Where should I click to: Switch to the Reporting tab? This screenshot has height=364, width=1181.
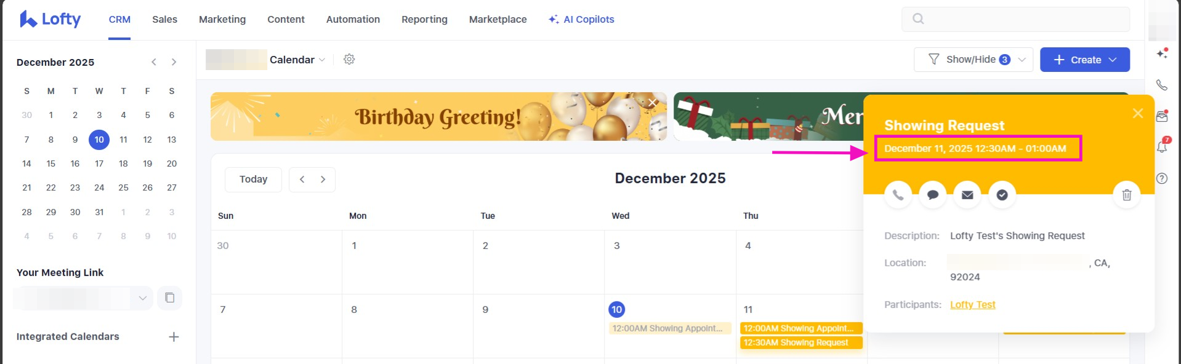point(424,20)
